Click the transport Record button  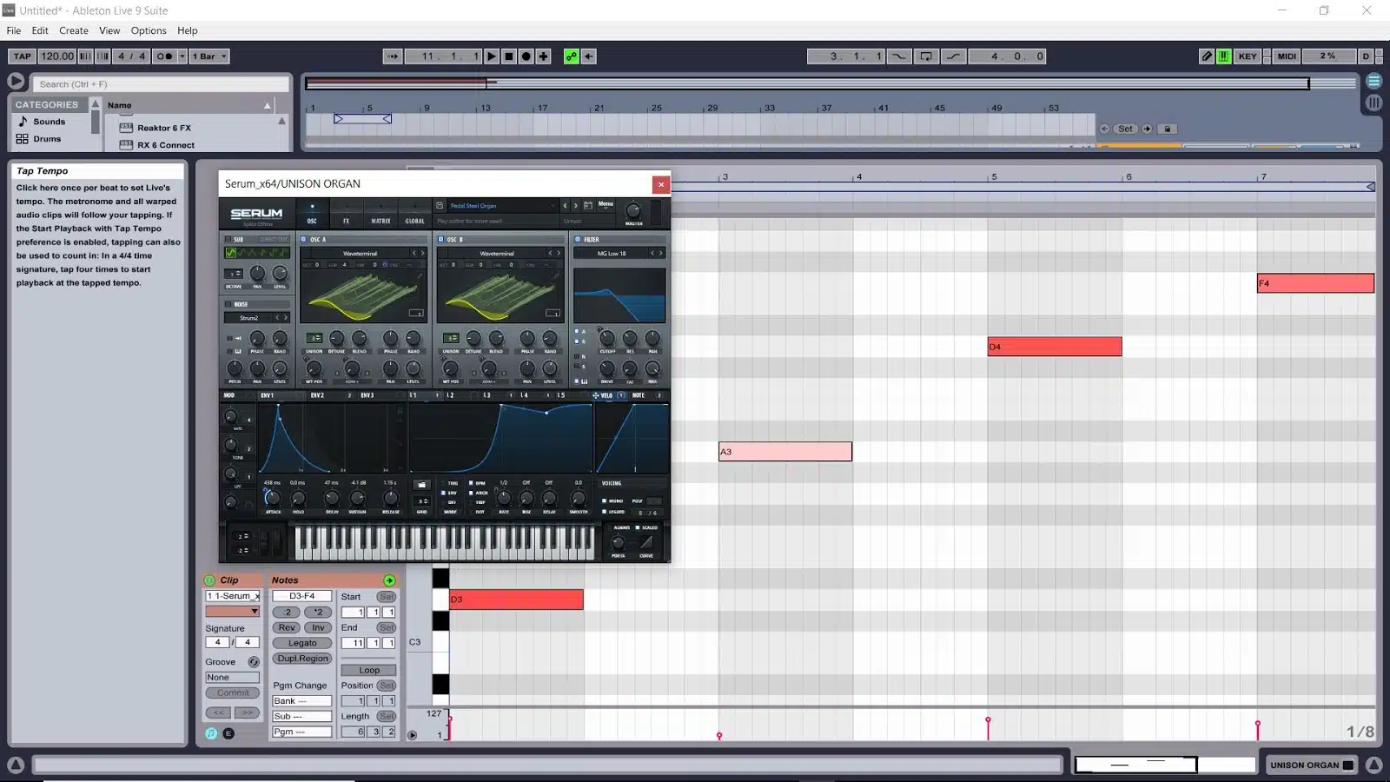(526, 56)
